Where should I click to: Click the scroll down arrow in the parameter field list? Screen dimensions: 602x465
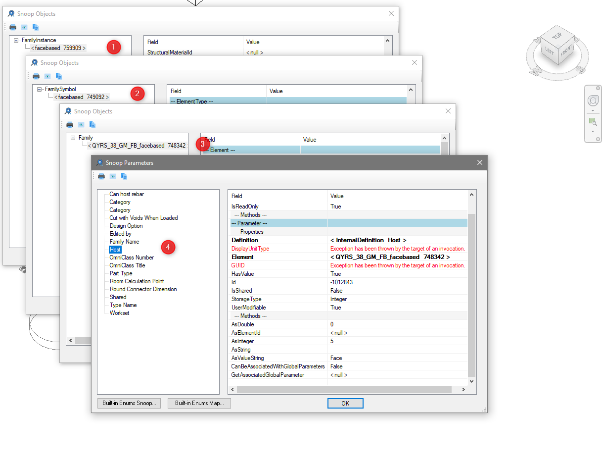click(x=471, y=381)
